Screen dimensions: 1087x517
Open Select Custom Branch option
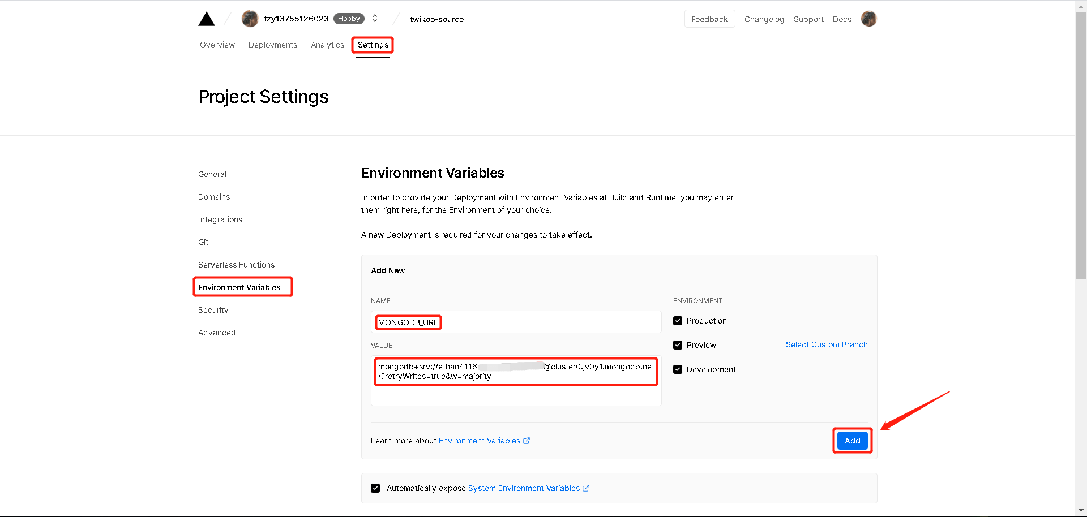pos(826,344)
